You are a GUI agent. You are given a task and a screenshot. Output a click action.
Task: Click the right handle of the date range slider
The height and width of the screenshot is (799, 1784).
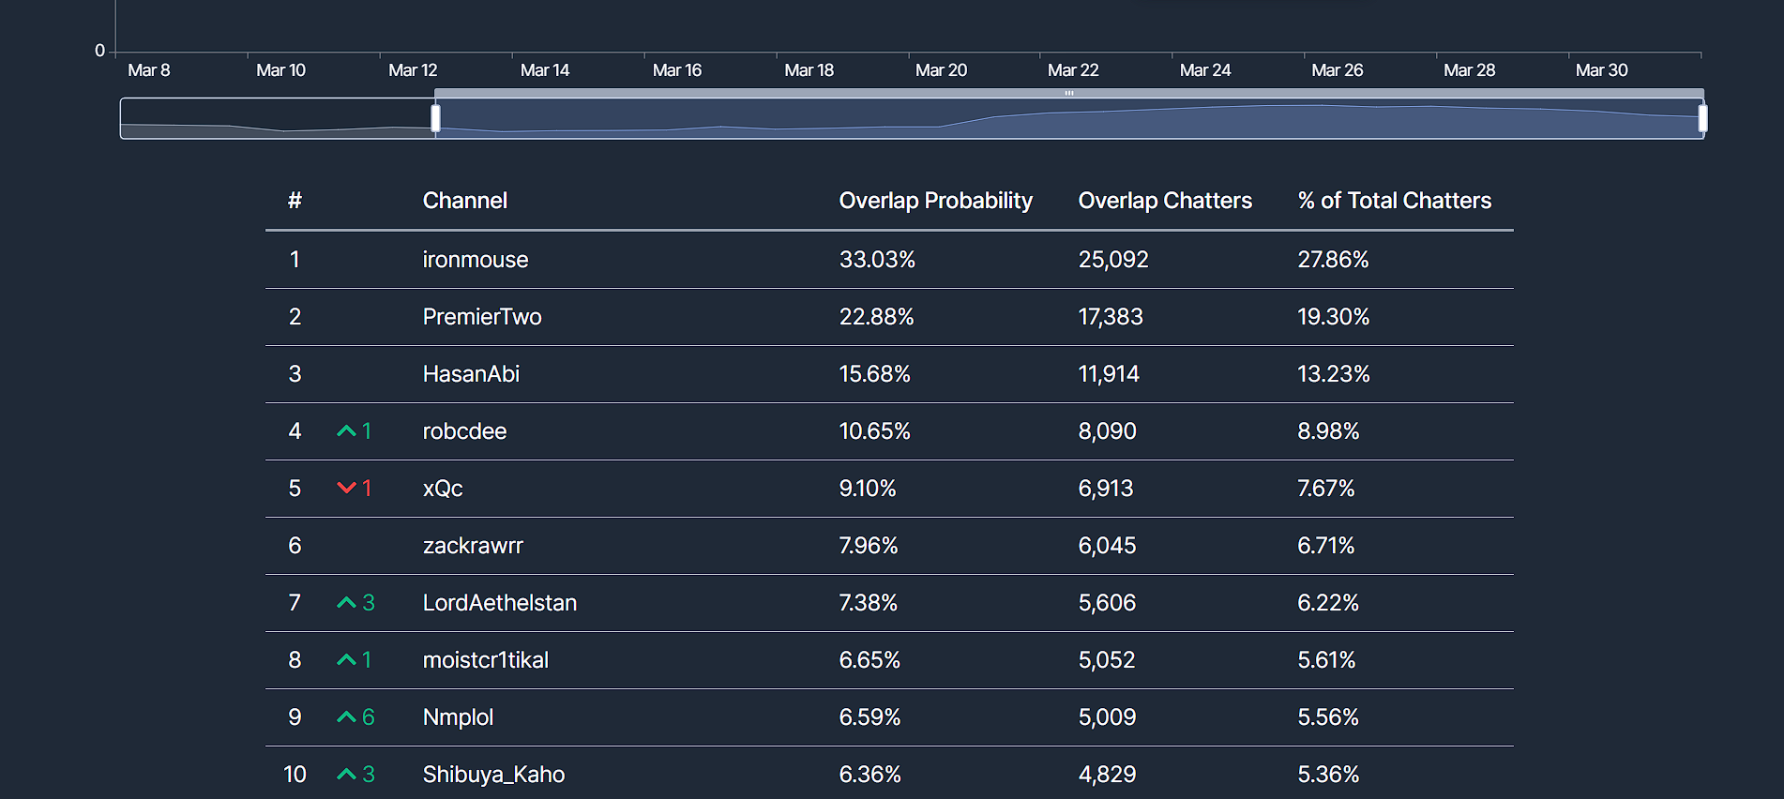(x=1702, y=118)
